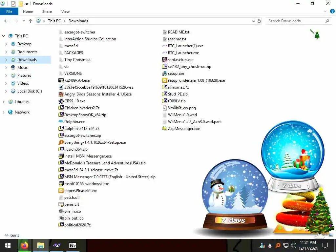Select DesktopSnowOK_x64.zip archive
336x252 pixels.
click(85, 115)
